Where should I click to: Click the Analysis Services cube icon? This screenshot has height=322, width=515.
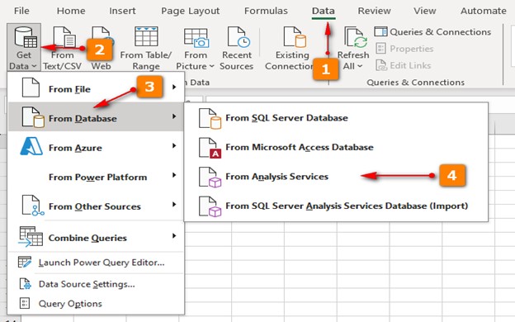(x=210, y=177)
